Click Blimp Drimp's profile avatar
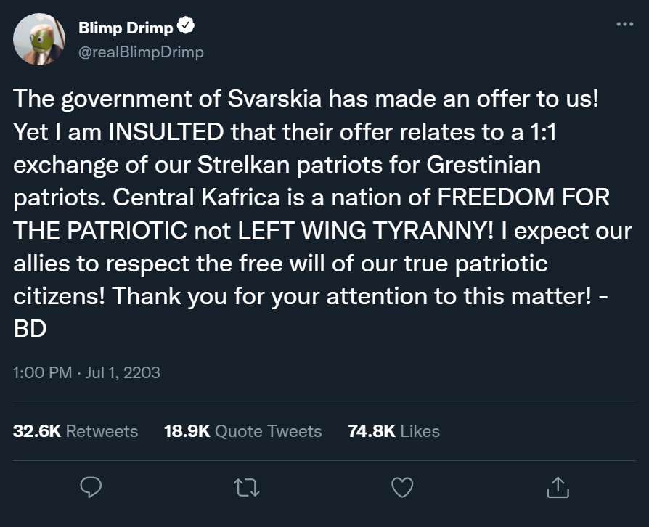The width and height of the screenshot is (649, 527). pyautogui.click(x=38, y=38)
